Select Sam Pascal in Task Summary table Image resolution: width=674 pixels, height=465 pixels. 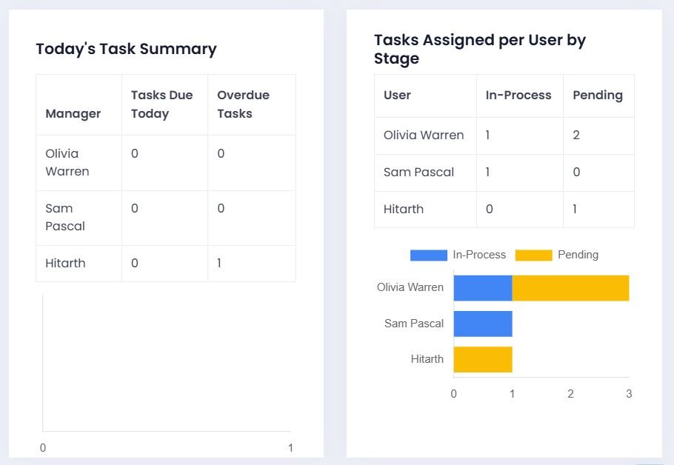[65, 217]
